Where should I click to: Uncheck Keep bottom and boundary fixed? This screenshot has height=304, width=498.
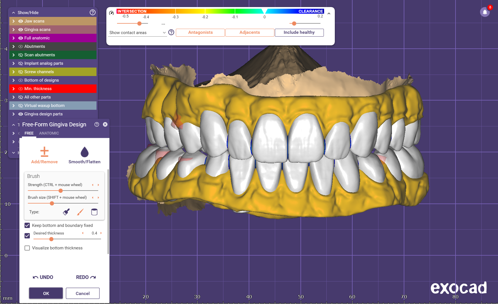[x=27, y=225]
